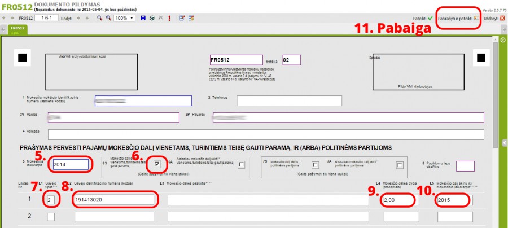Tick the checkbox for field 6A

point(242,165)
